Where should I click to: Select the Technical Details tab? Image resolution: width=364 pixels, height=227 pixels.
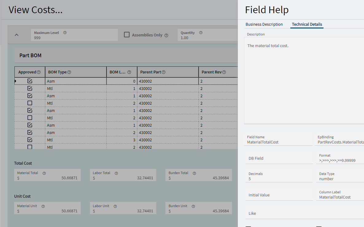tap(307, 24)
